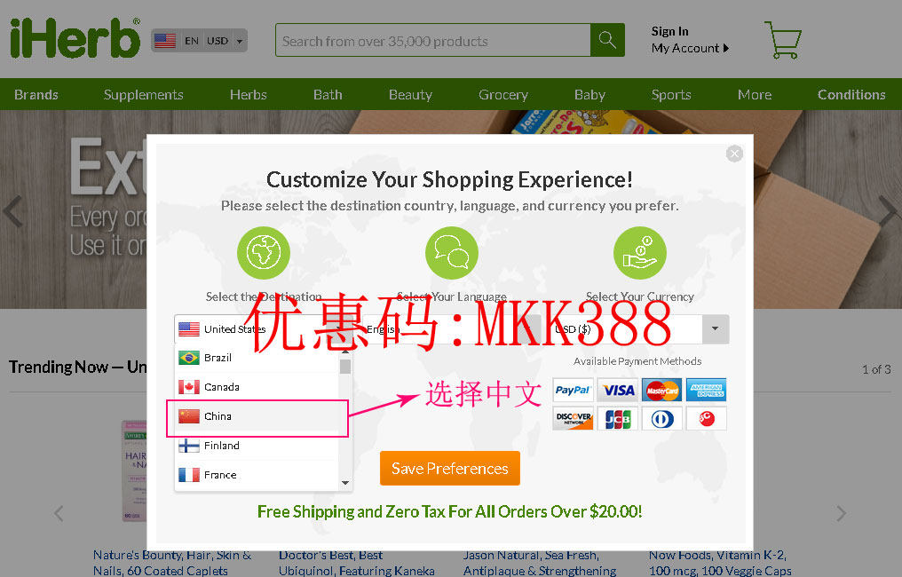Open the Supplements menu
This screenshot has height=577, width=902.
[x=143, y=94]
